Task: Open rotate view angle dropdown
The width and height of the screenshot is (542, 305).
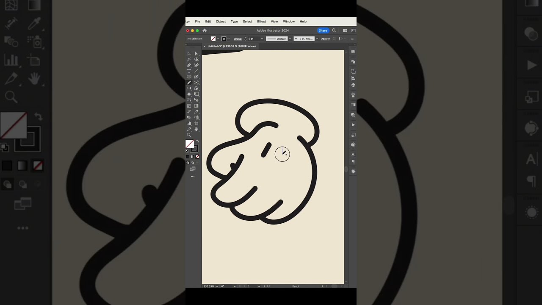Action: coord(235,286)
